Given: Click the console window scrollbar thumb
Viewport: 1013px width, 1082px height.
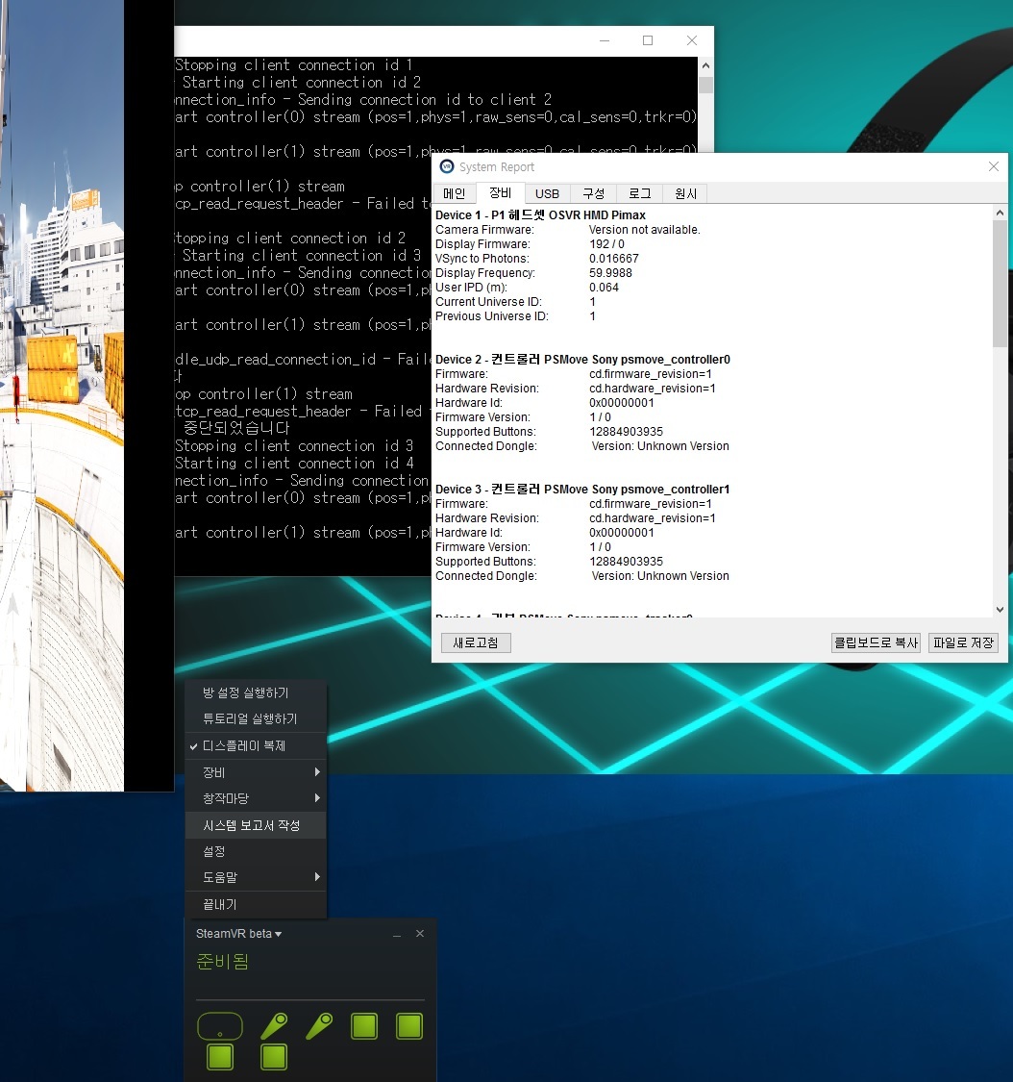Looking at the screenshot, I should tap(705, 85).
